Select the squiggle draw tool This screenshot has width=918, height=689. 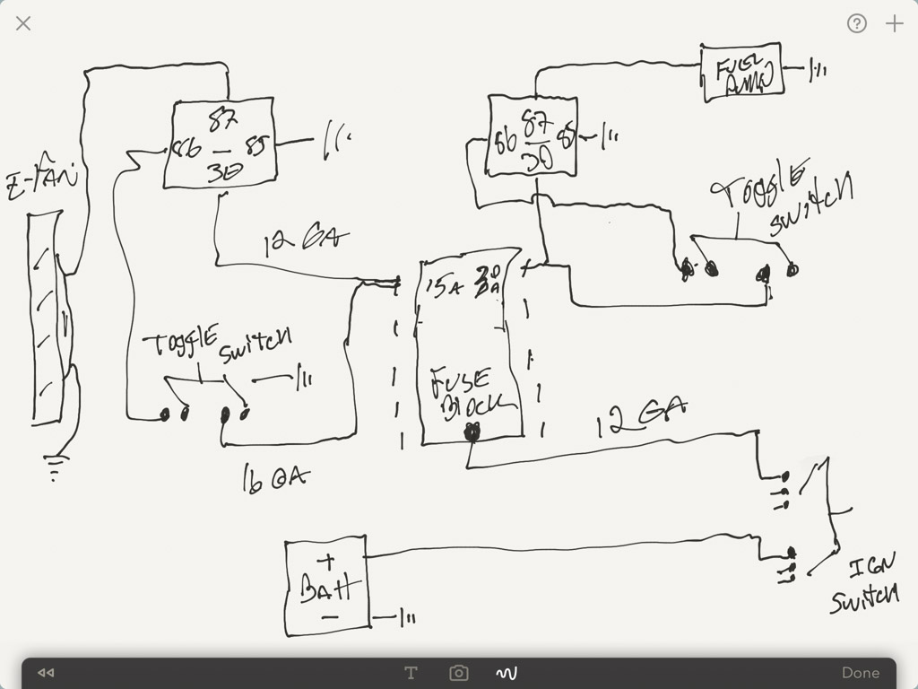[x=507, y=673]
